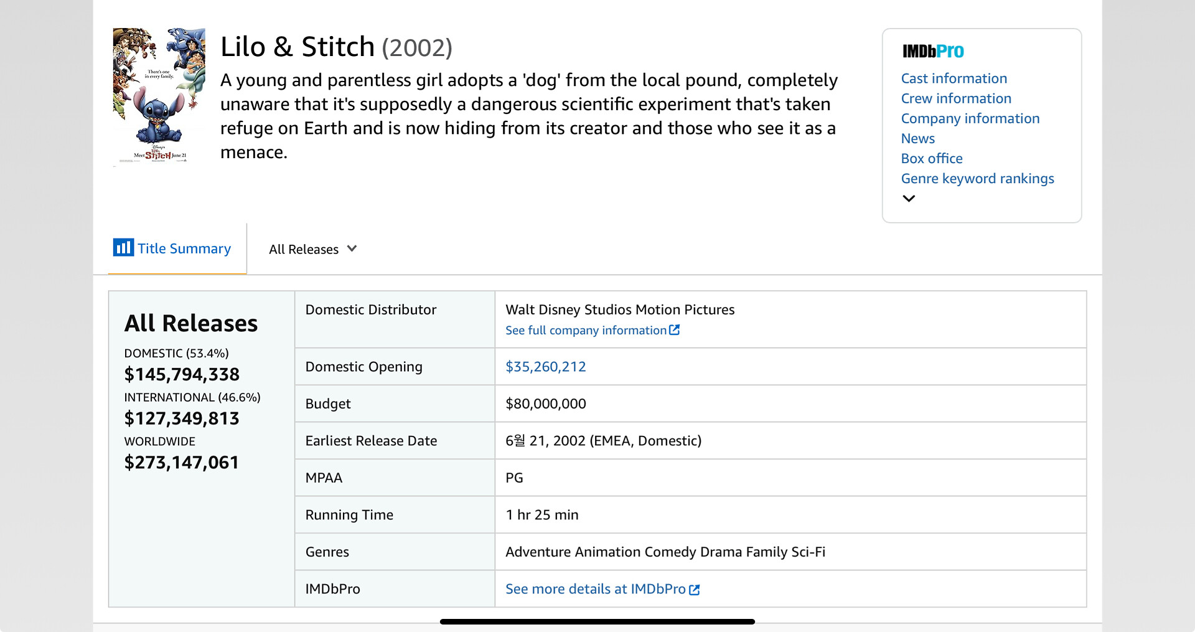The height and width of the screenshot is (632, 1195).
Task: Open Crew information link
Action: pos(956,98)
